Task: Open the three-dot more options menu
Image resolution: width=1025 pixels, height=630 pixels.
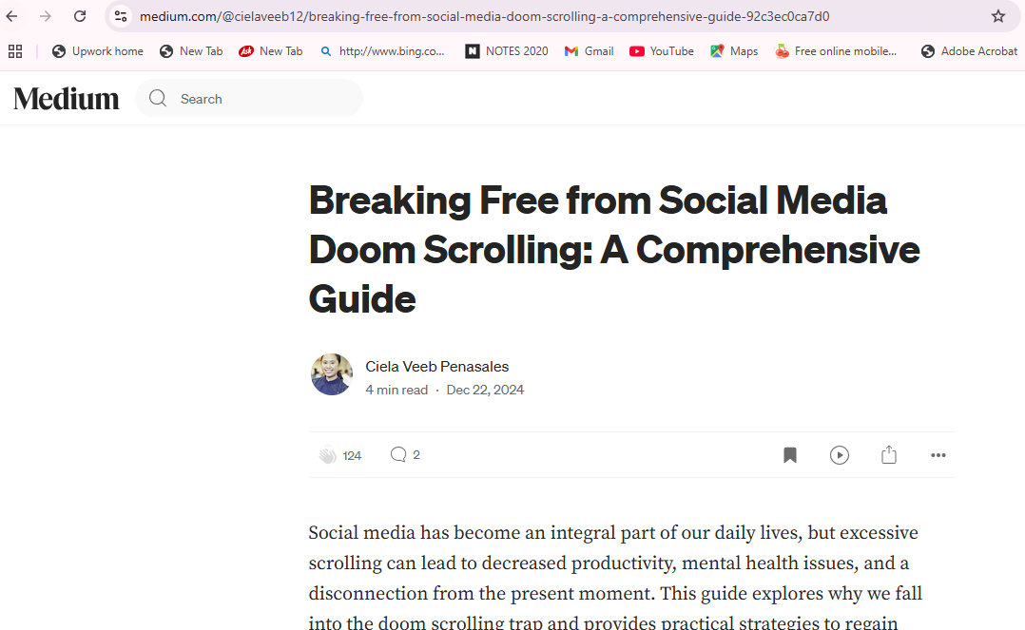Action: 938,455
